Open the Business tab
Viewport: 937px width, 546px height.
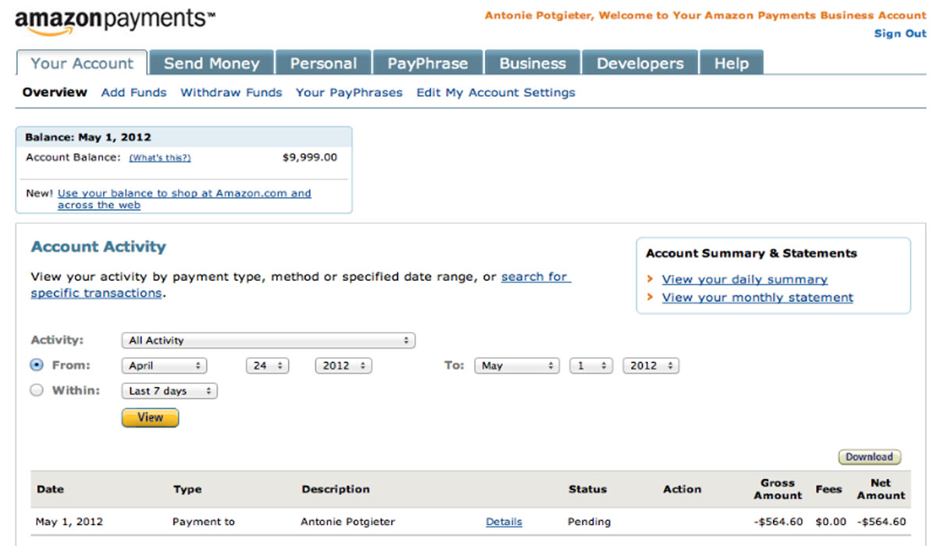point(533,64)
